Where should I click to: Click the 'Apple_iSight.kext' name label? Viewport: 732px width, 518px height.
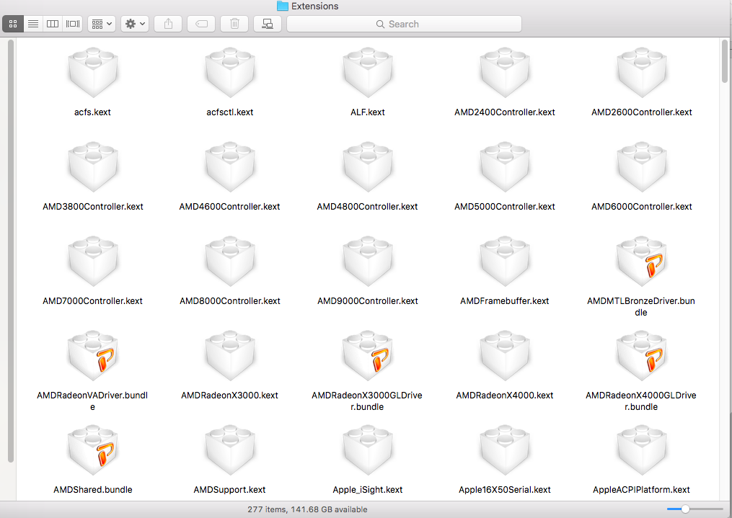pyautogui.click(x=368, y=490)
